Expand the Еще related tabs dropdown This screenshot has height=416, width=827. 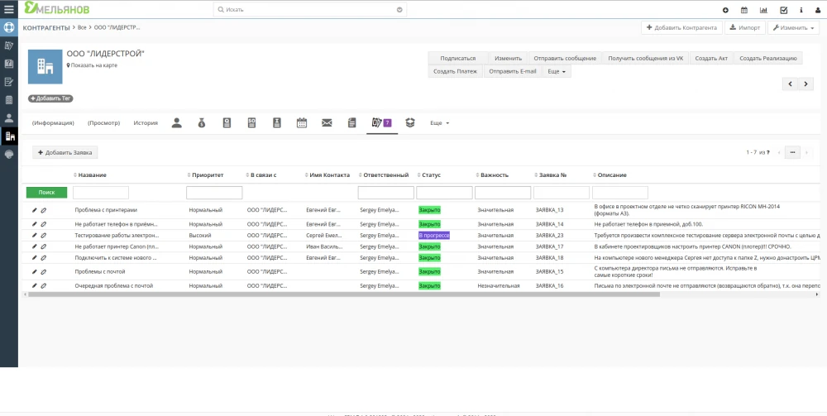[x=439, y=123]
